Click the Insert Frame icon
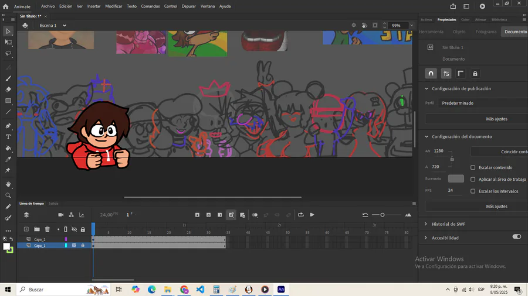This screenshot has height=296, width=528. (x=219, y=215)
